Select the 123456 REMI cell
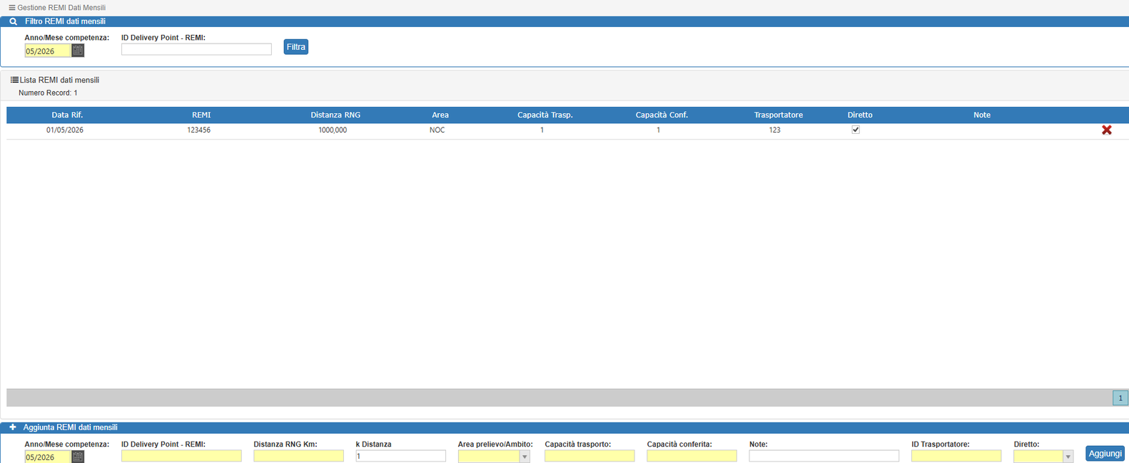Screen dimensions: 1129x463 199,130
